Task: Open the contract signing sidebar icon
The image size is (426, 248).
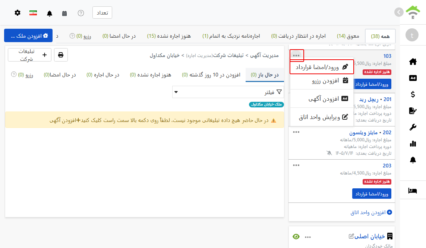Action: coord(413,111)
